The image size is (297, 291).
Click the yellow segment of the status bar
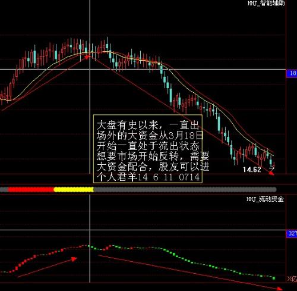click(x=74, y=190)
